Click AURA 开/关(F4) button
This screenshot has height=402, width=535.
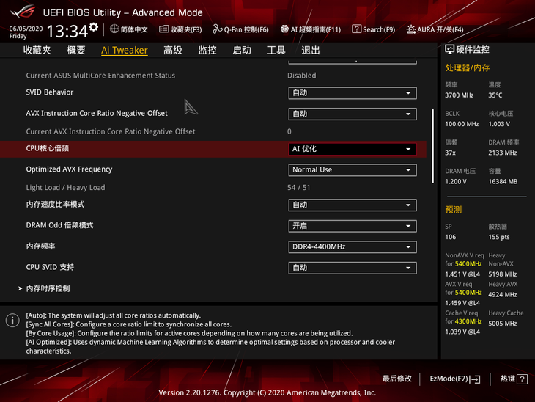click(x=435, y=29)
